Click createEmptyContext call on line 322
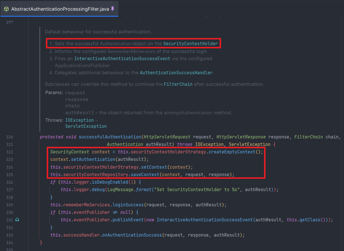This screenshot has height=251, width=344. tap(232, 152)
